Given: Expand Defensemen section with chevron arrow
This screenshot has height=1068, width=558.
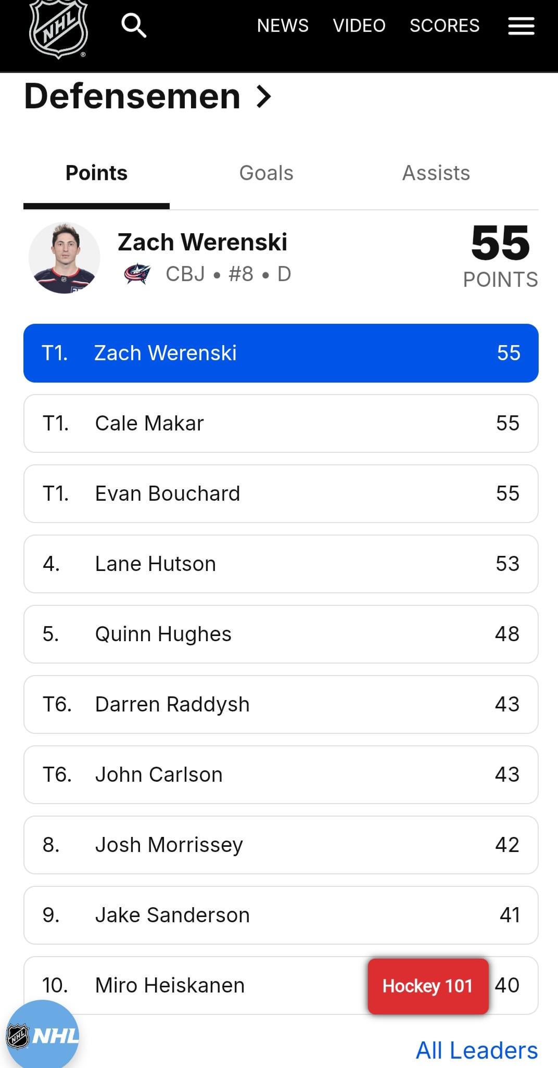Looking at the screenshot, I should 264,97.
